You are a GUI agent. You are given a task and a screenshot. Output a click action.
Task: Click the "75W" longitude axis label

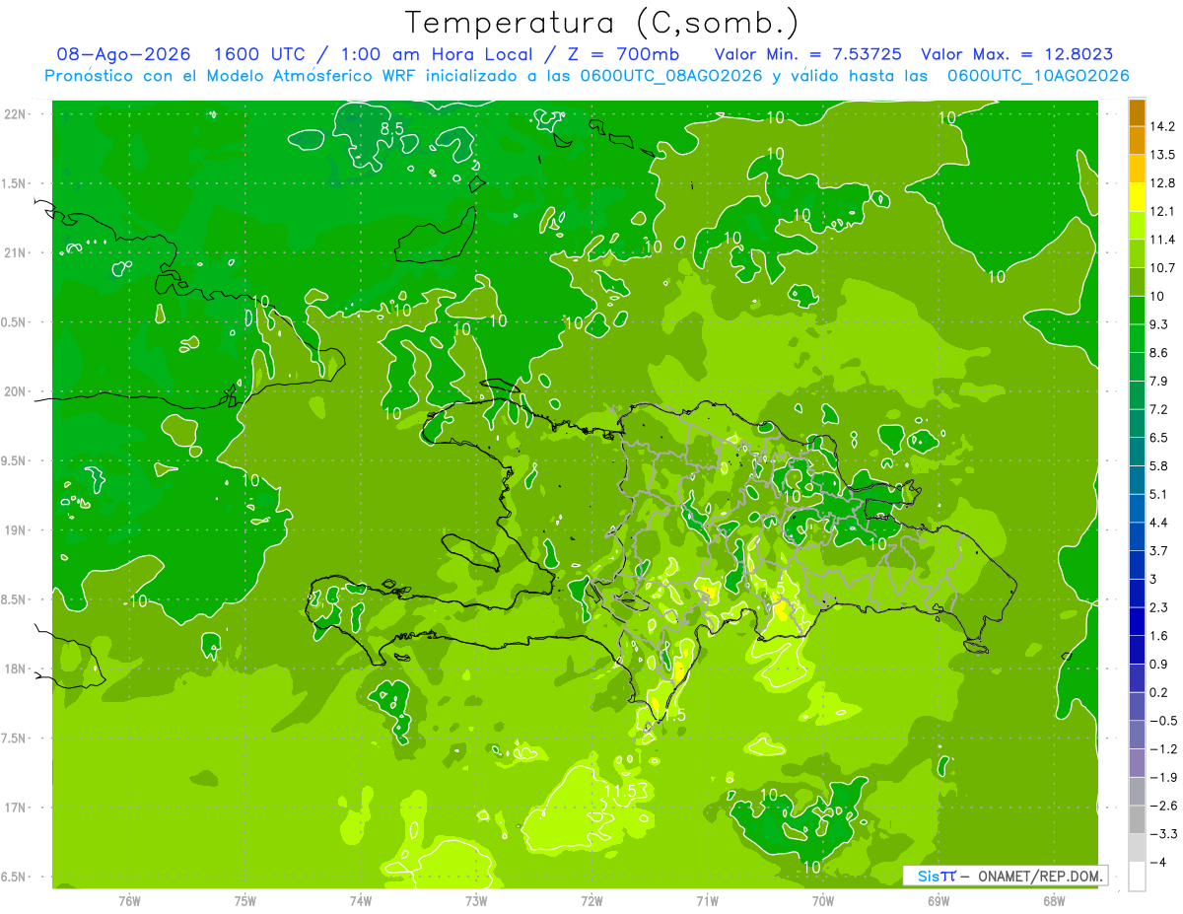(245, 900)
